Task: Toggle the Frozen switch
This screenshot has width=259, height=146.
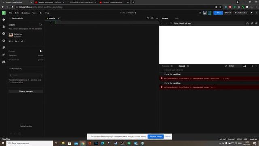Action: [x=40, y=51]
